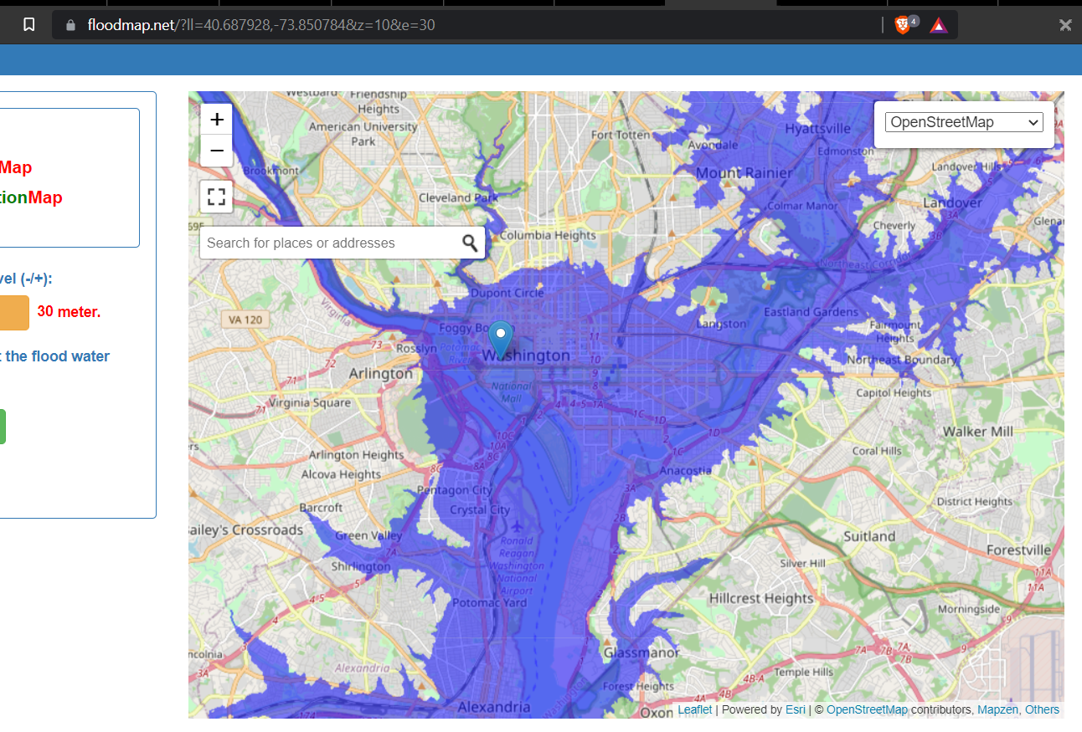Image resolution: width=1082 pixels, height=732 pixels.
Task: Click the red '30 meter.' value
Action: 69,312
